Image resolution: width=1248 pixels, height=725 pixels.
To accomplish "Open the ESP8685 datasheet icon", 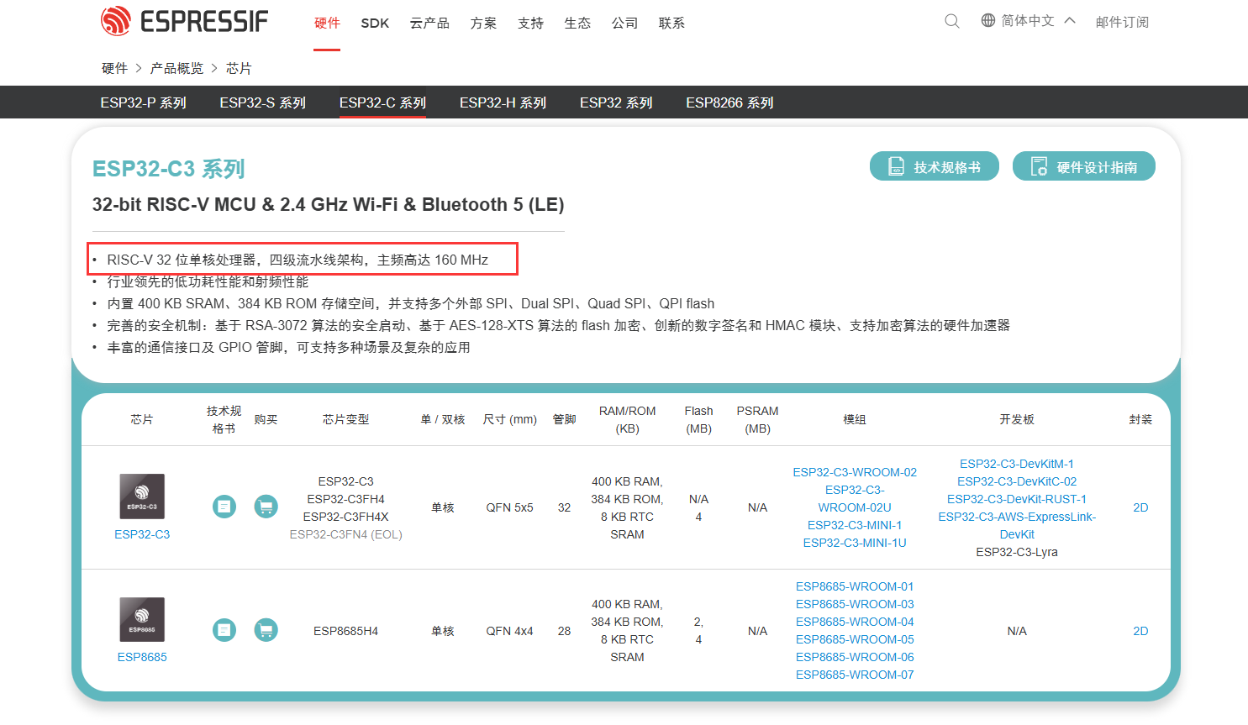I will click(x=224, y=630).
